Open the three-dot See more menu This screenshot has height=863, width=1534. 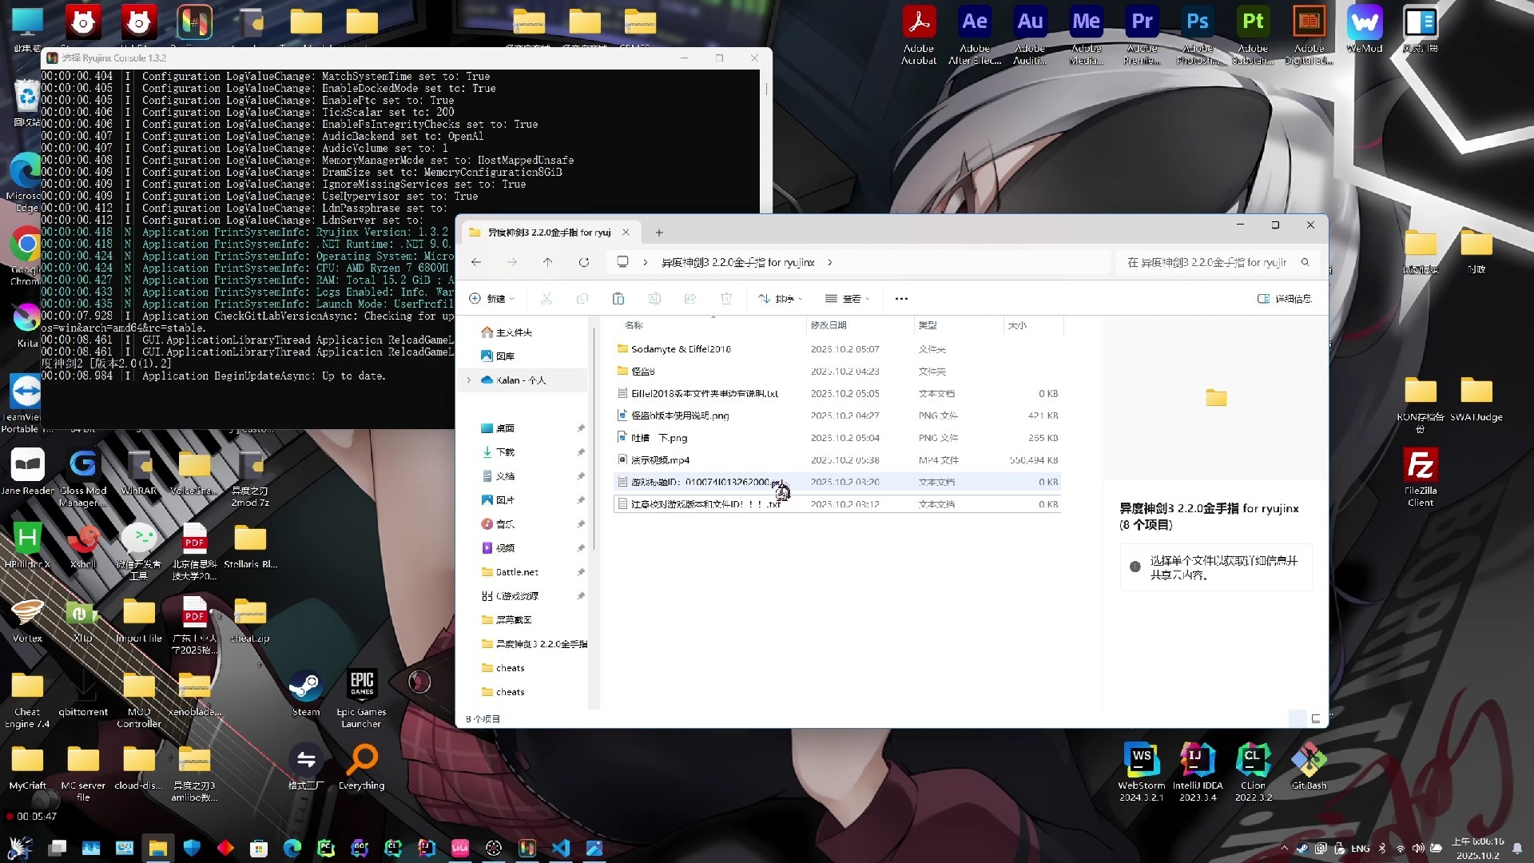click(x=901, y=299)
